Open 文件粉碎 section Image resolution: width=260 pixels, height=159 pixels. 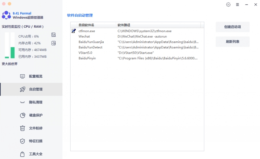point(31,128)
